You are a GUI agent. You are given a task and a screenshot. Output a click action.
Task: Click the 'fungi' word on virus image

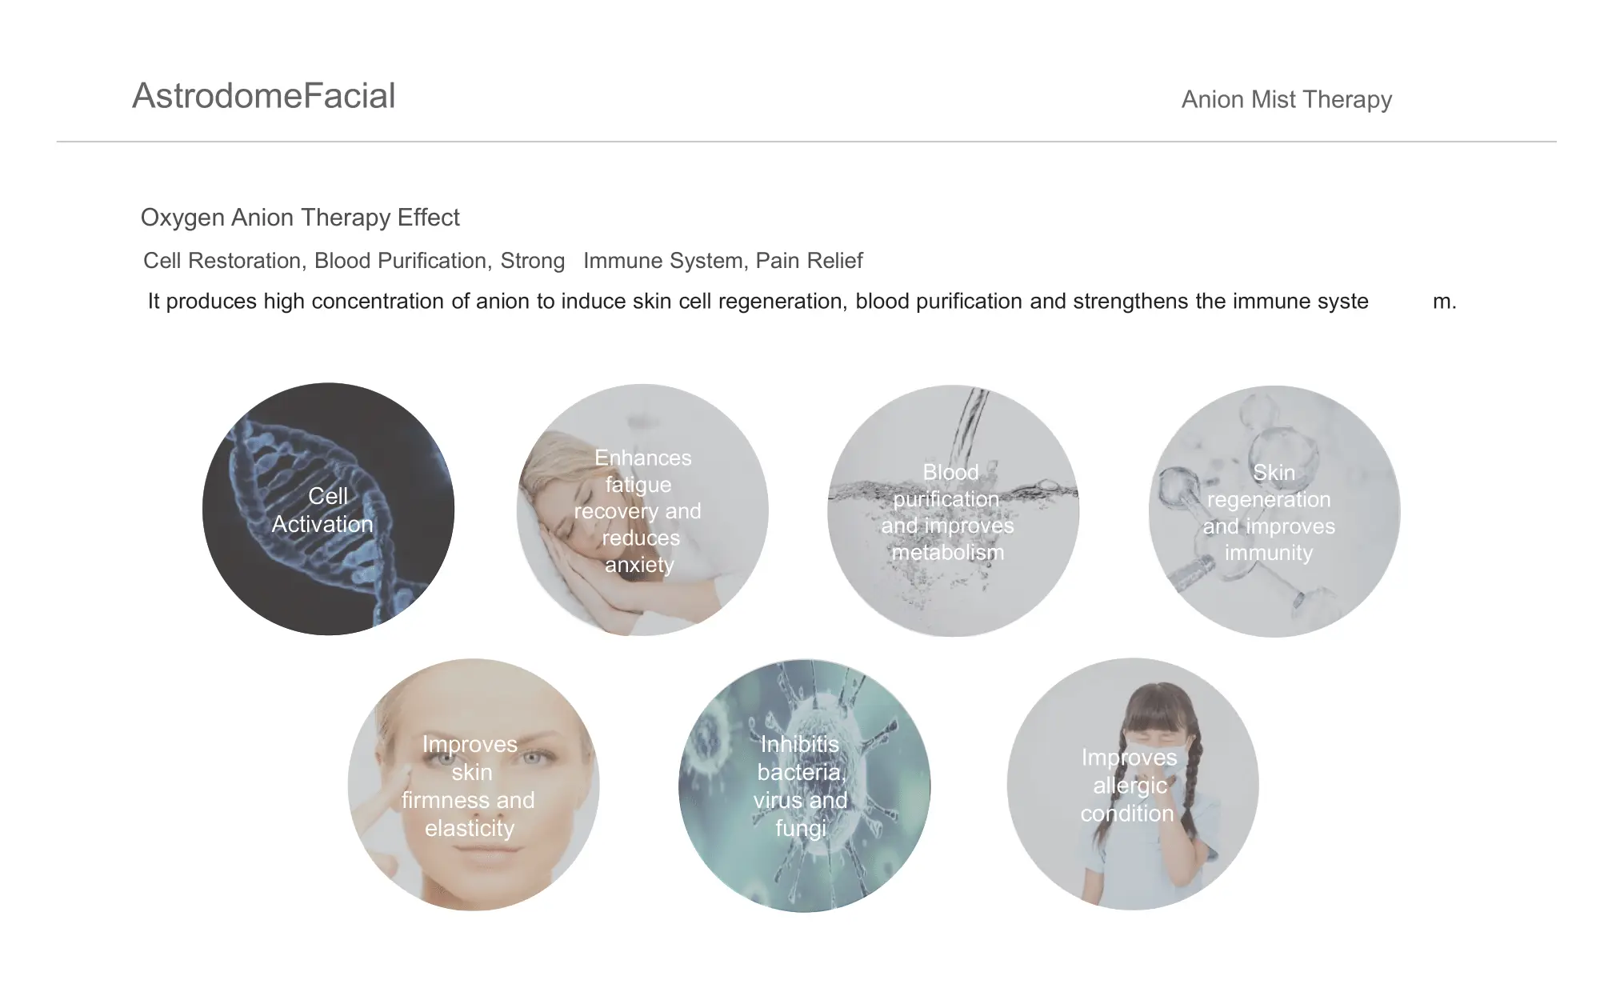point(800,829)
